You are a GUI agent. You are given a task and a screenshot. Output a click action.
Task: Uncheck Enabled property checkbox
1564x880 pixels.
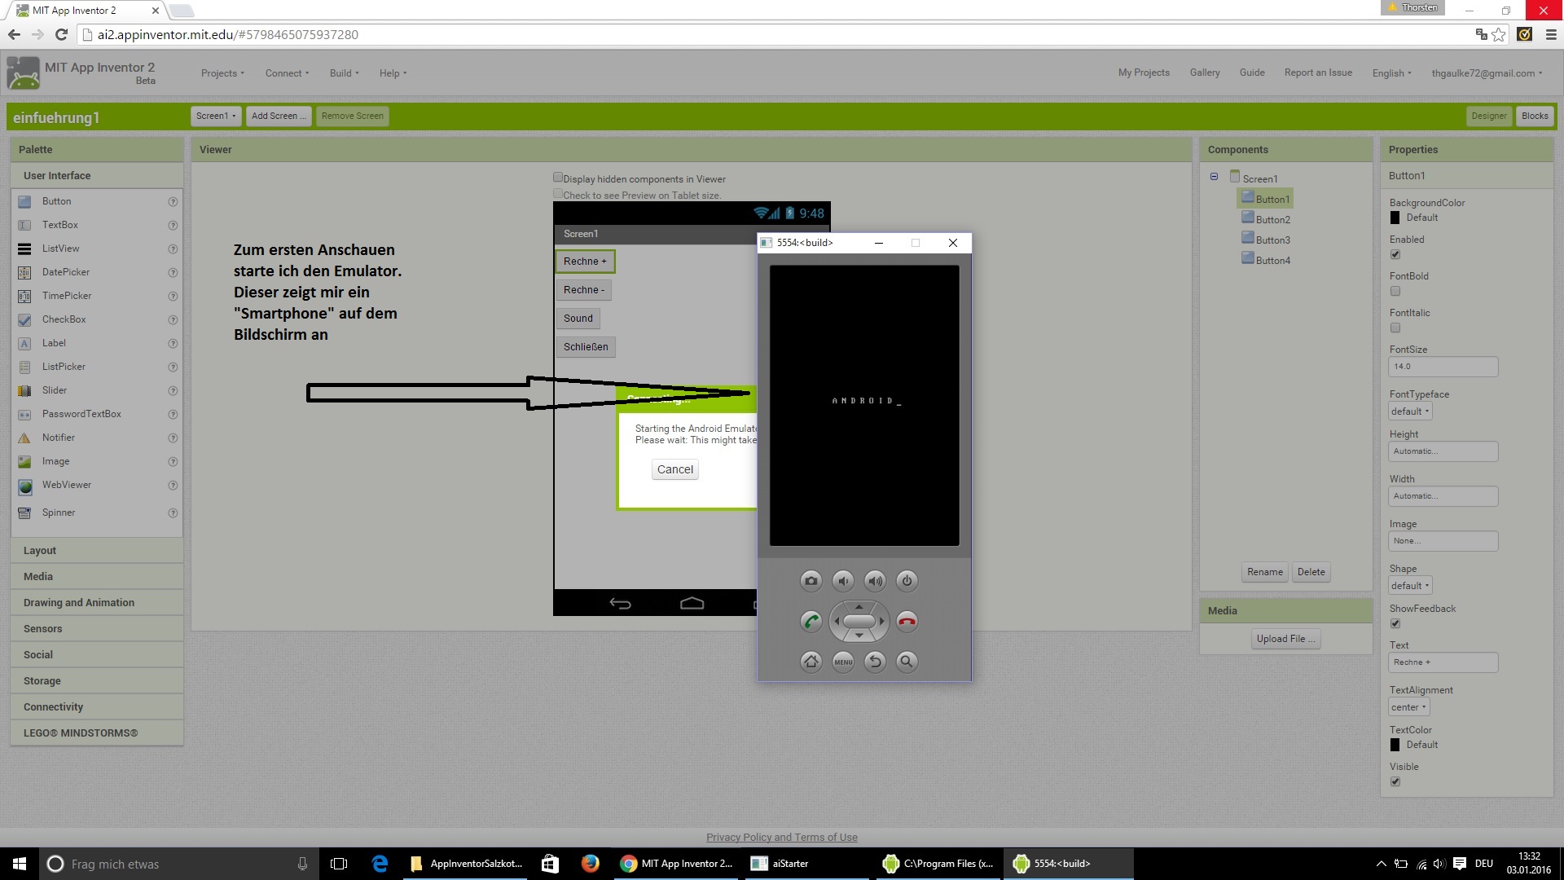point(1395,254)
